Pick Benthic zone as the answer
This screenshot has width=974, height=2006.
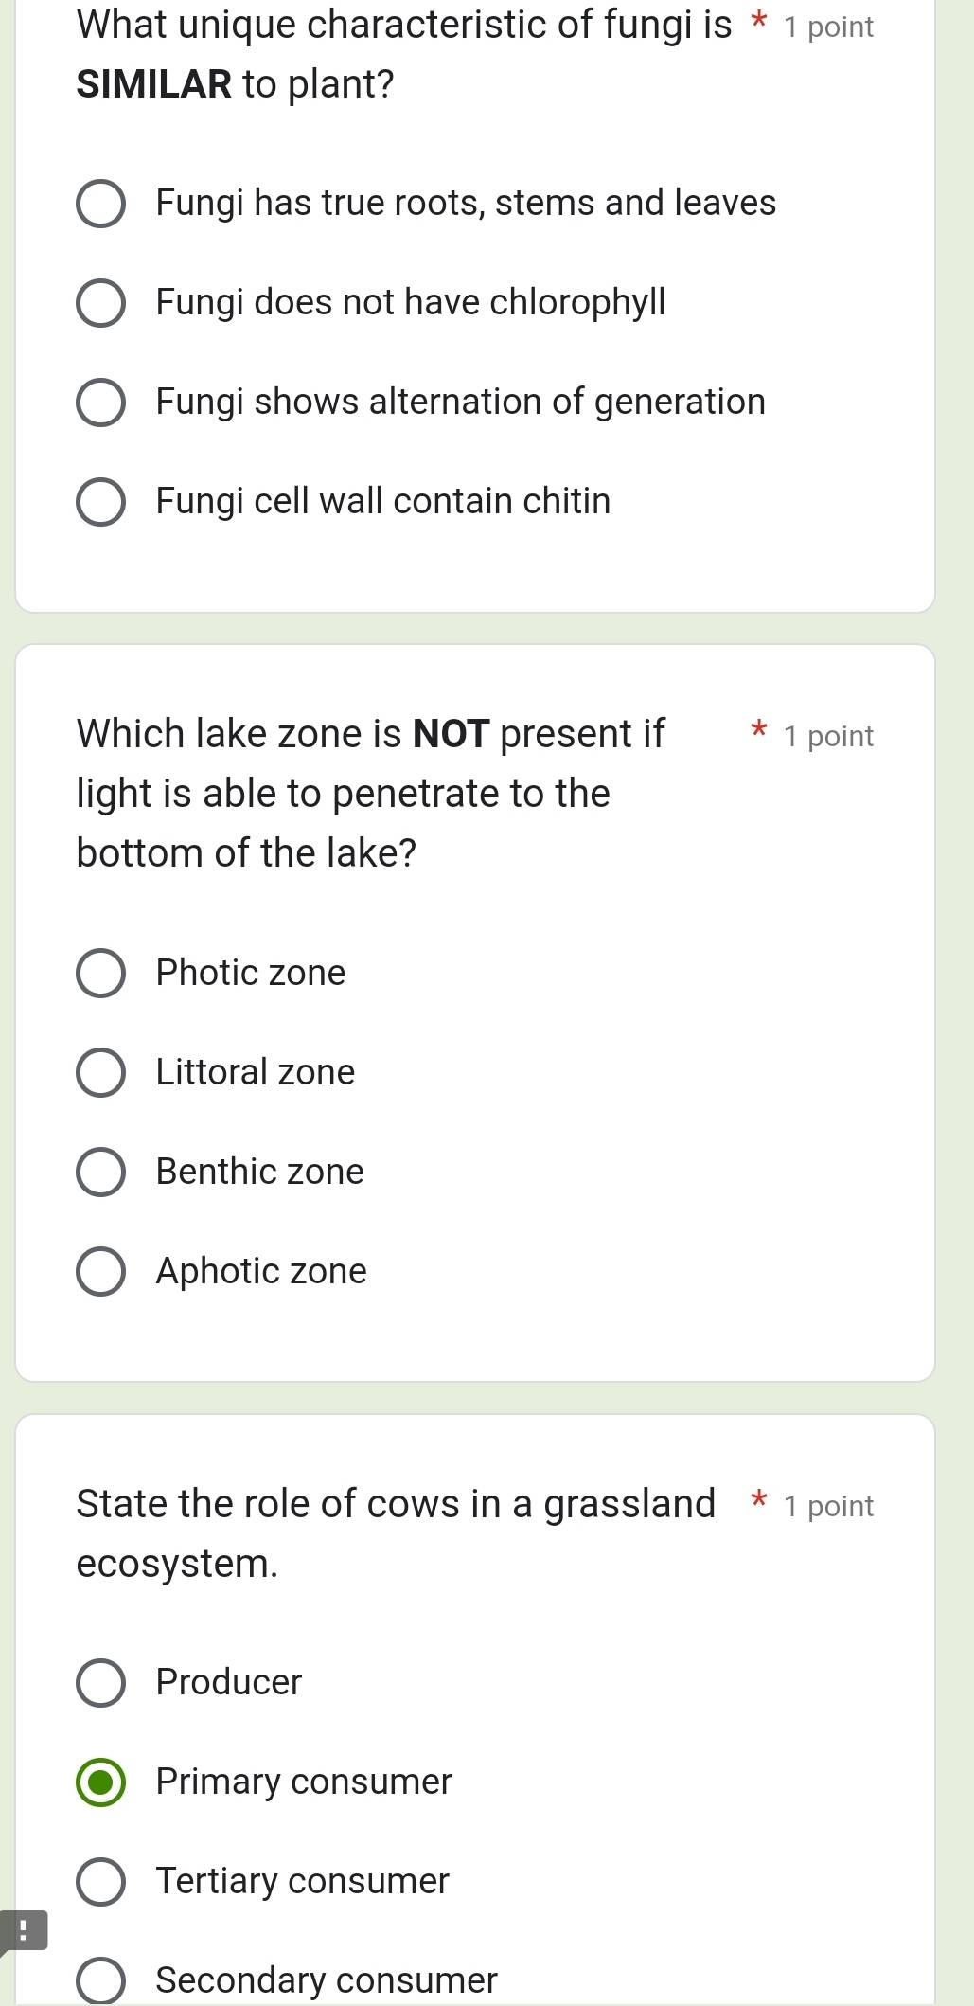pyautogui.click(x=100, y=1173)
